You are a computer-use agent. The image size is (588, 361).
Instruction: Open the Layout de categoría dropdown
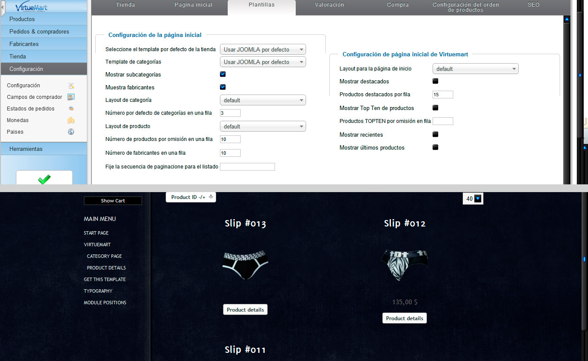coord(263,100)
